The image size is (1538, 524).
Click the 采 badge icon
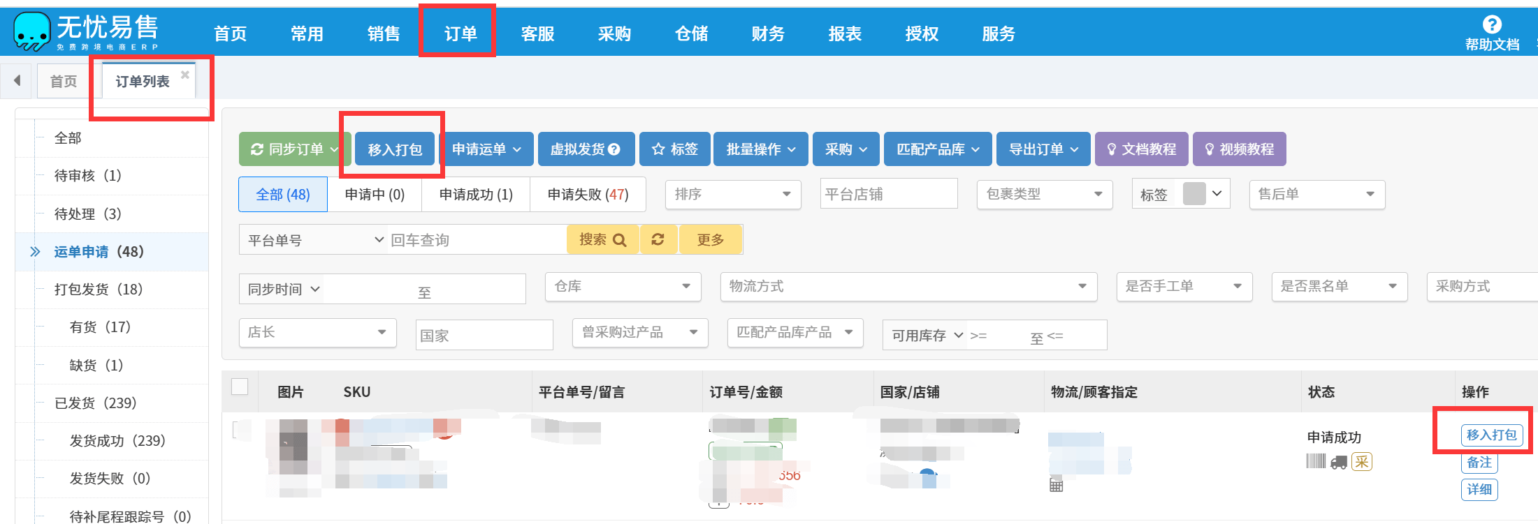(x=1362, y=461)
